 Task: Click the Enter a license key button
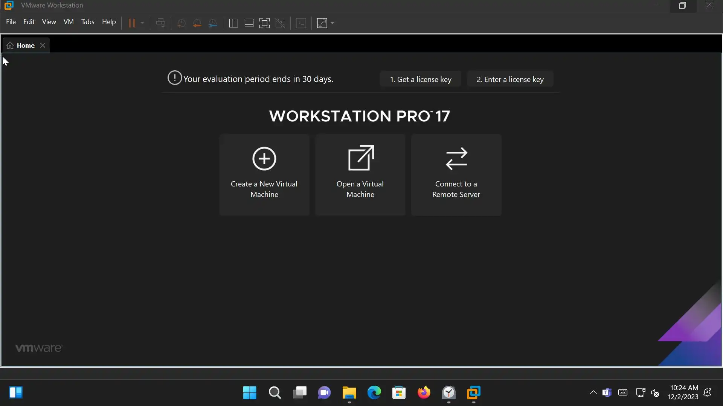(x=510, y=79)
